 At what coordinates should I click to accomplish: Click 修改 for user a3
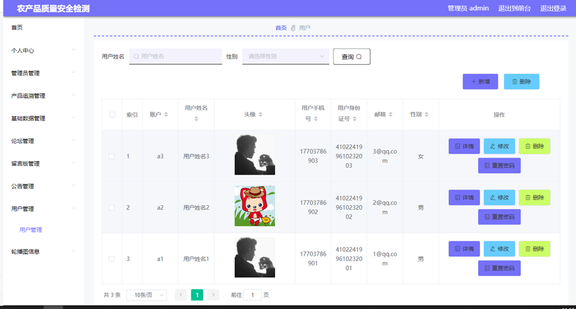point(499,146)
